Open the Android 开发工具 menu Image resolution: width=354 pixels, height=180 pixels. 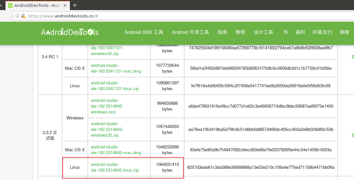(x=190, y=32)
